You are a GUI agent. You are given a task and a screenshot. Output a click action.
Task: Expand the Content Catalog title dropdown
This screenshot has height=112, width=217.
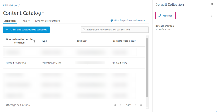tap(43, 13)
